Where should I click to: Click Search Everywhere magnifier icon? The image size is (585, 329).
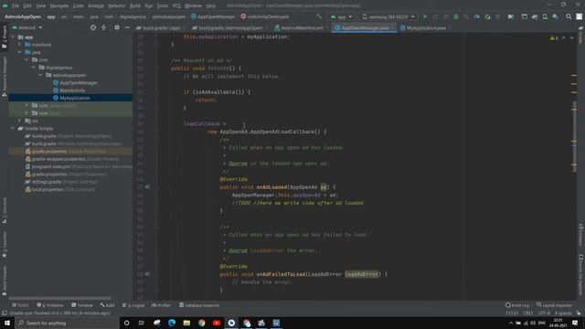click(x=569, y=16)
